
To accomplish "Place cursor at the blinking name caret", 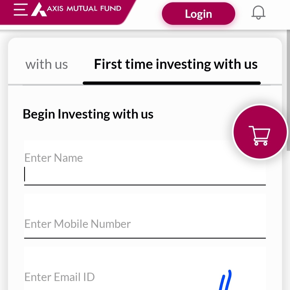I will (25, 174).
